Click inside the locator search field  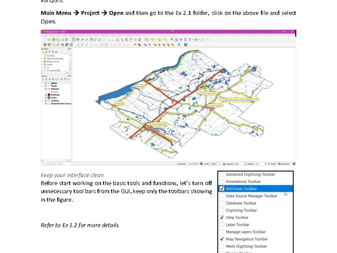56,163
